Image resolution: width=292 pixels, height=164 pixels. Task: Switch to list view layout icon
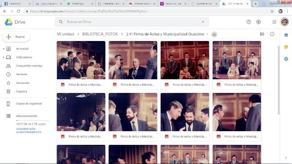click(x=262, y=34)
